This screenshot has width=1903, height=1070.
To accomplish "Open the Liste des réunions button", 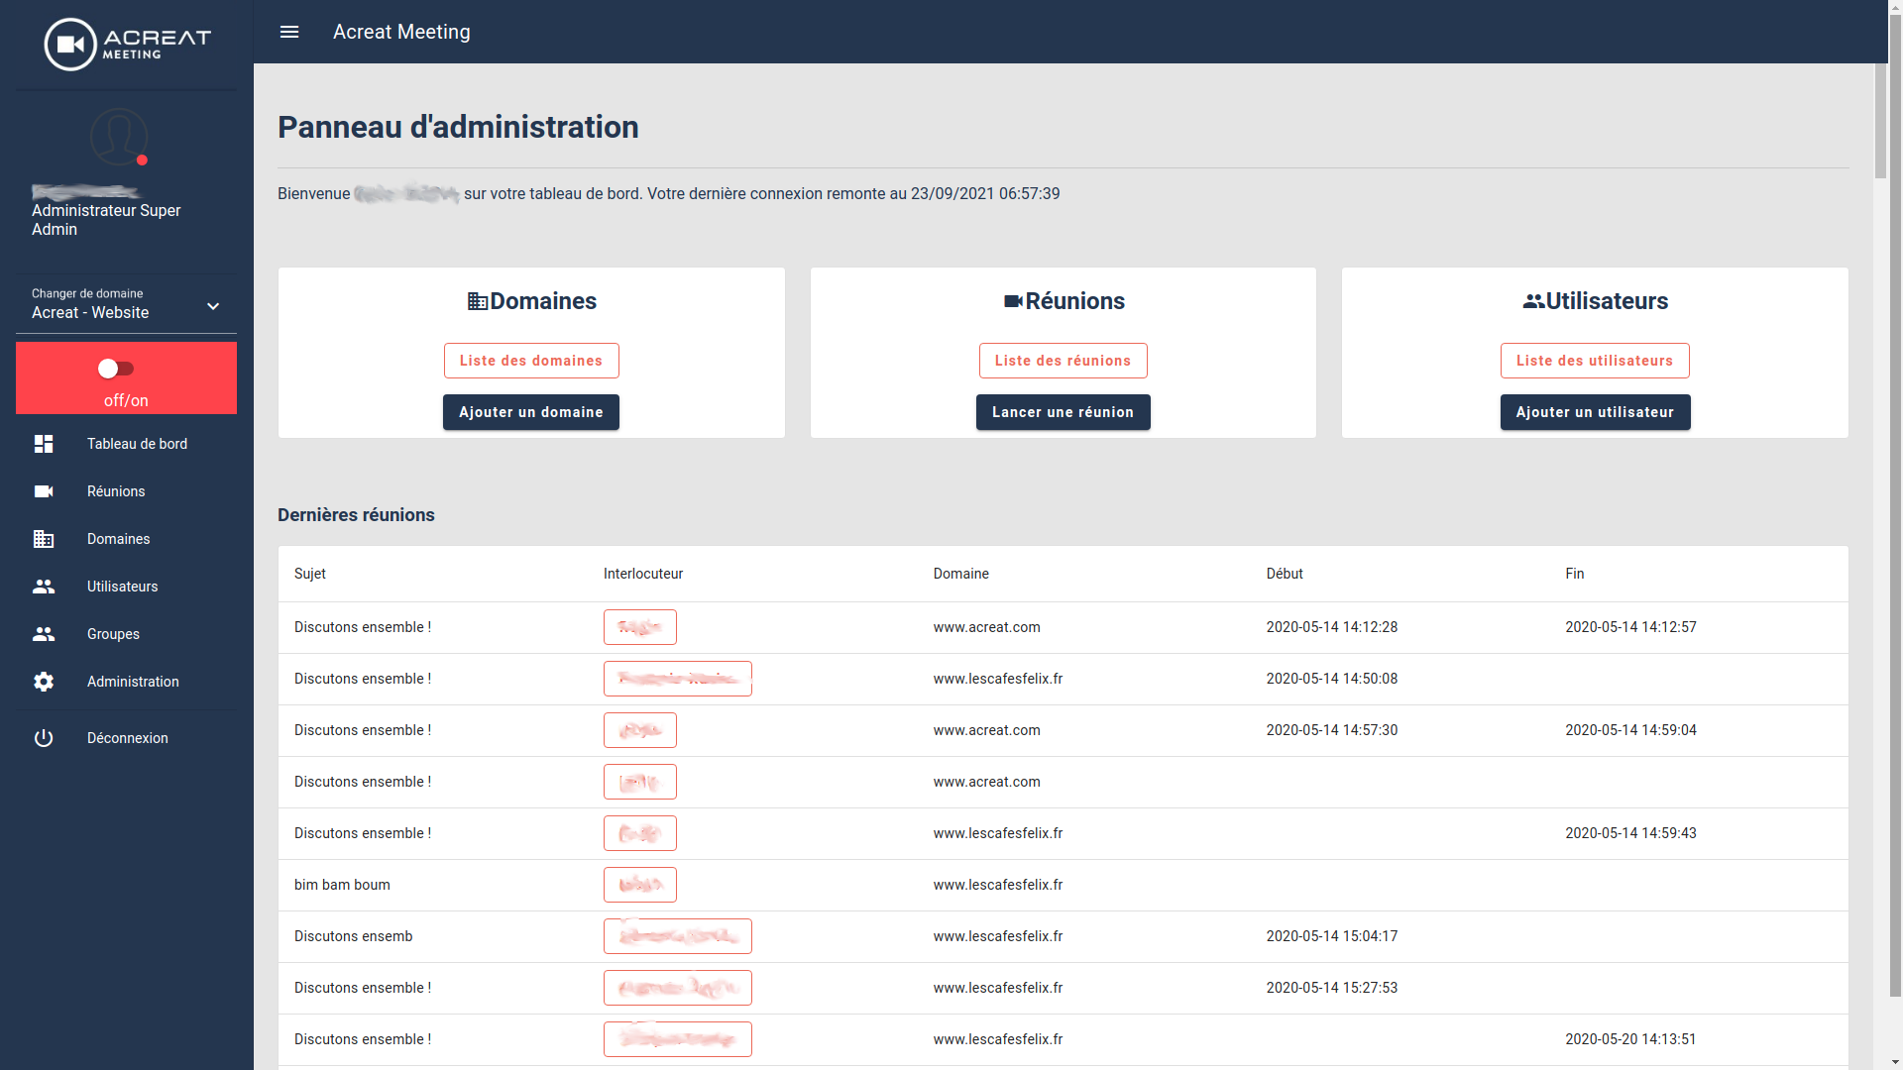I will tap(1063, 361).
